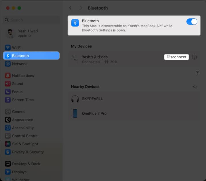Click the My Devices heading

click(x=81, y=46)
